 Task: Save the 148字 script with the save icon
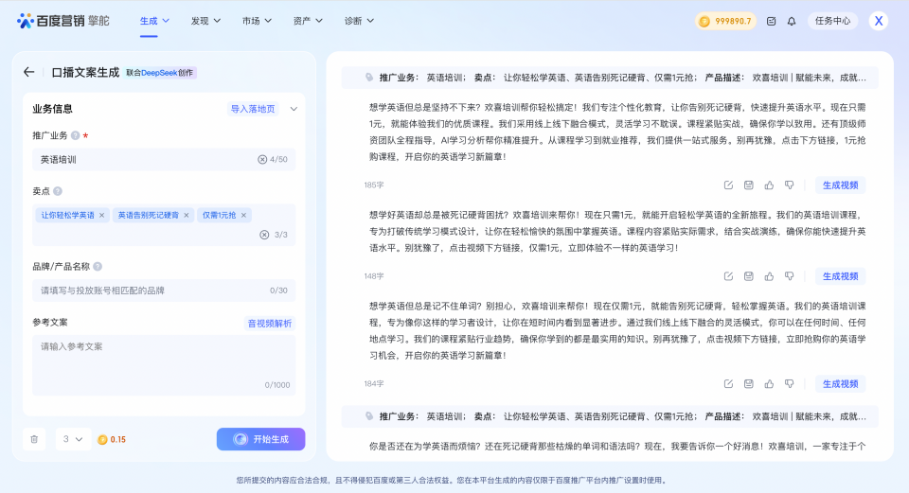coord(749,276)
